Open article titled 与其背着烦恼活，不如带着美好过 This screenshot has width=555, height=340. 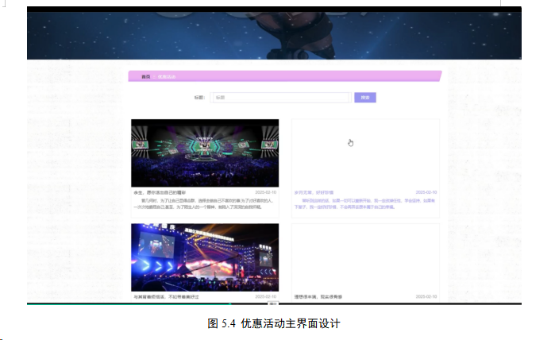point(166,297)
